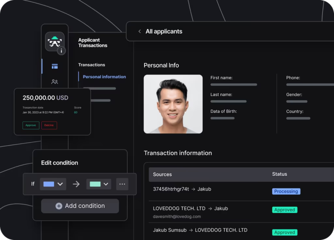Viewport: 334px width, 240px height.
Task: Click the Processing status badge
Action: [286, 191]
